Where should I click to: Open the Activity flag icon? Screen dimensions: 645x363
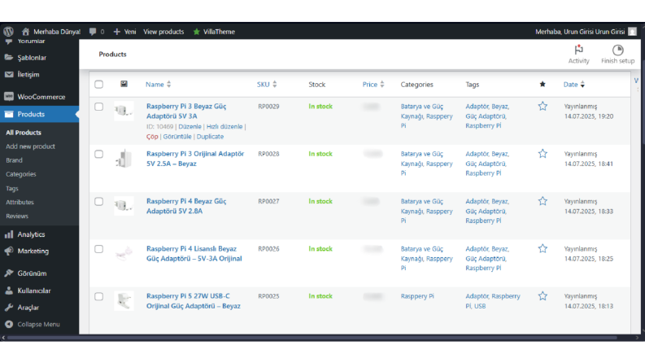click(578, 50)
